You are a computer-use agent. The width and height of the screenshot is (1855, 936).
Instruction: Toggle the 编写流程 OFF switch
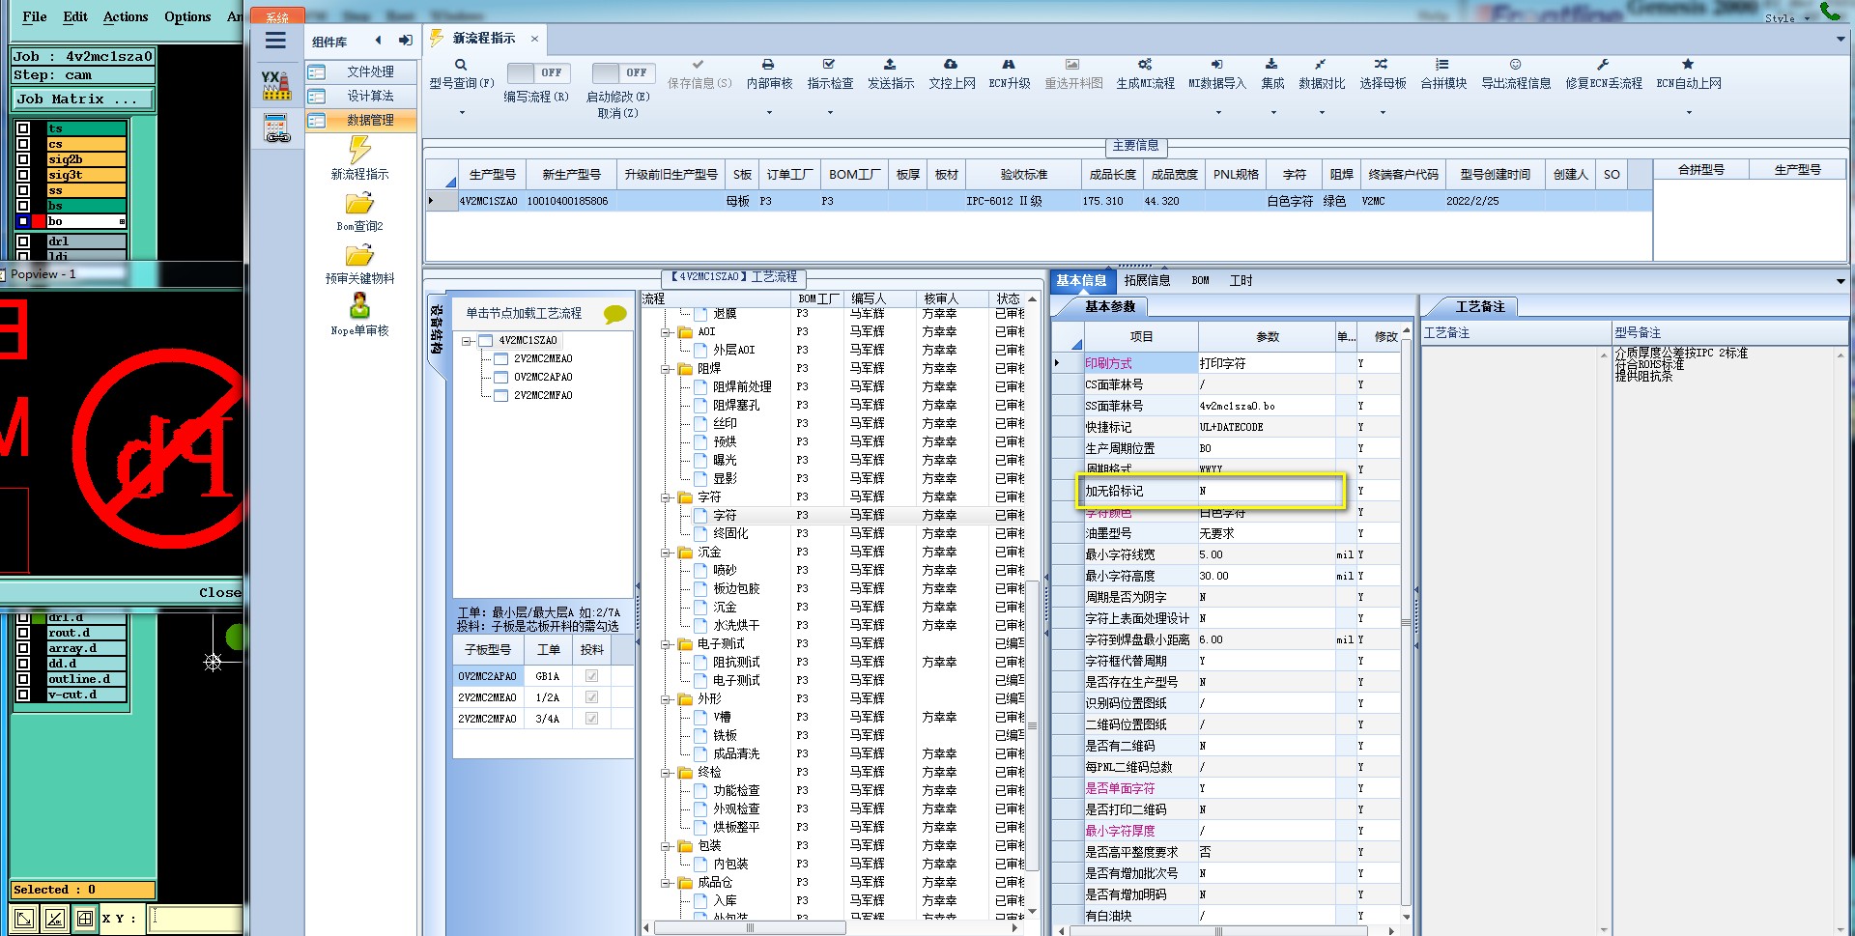tap(538, 73)
